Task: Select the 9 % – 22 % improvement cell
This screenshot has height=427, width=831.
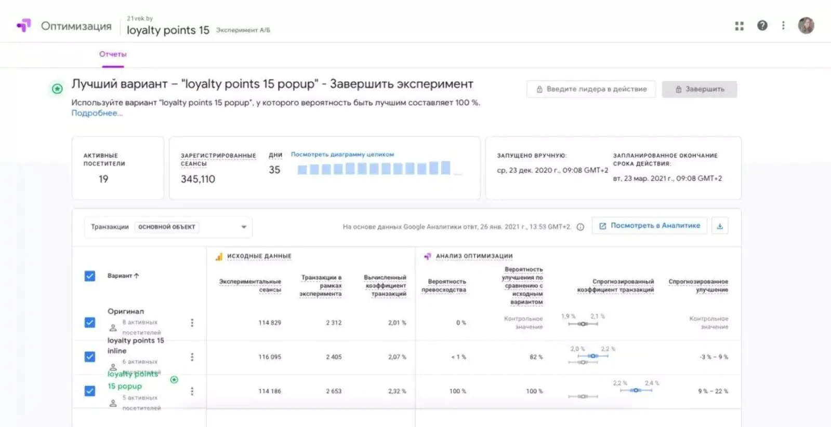Action: (x=713, y=391)
